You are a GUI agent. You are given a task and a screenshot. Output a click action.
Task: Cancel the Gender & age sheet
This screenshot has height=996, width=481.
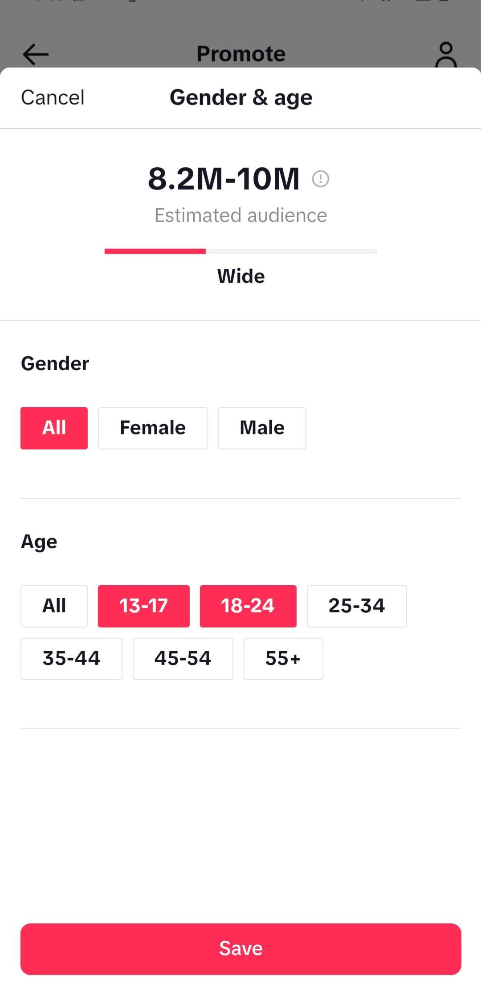pos(53,97)
